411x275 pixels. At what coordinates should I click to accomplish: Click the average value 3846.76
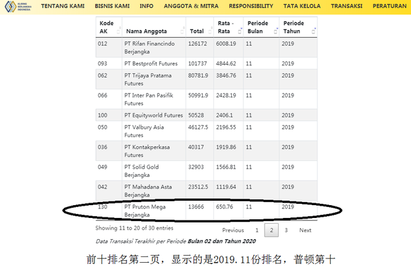226,76
